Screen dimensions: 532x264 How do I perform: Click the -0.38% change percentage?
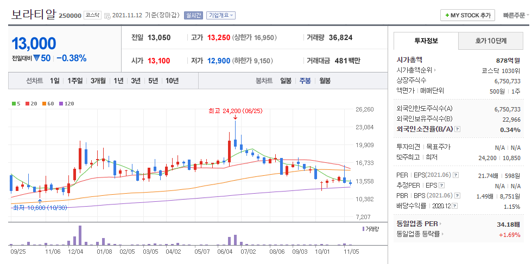72,58
